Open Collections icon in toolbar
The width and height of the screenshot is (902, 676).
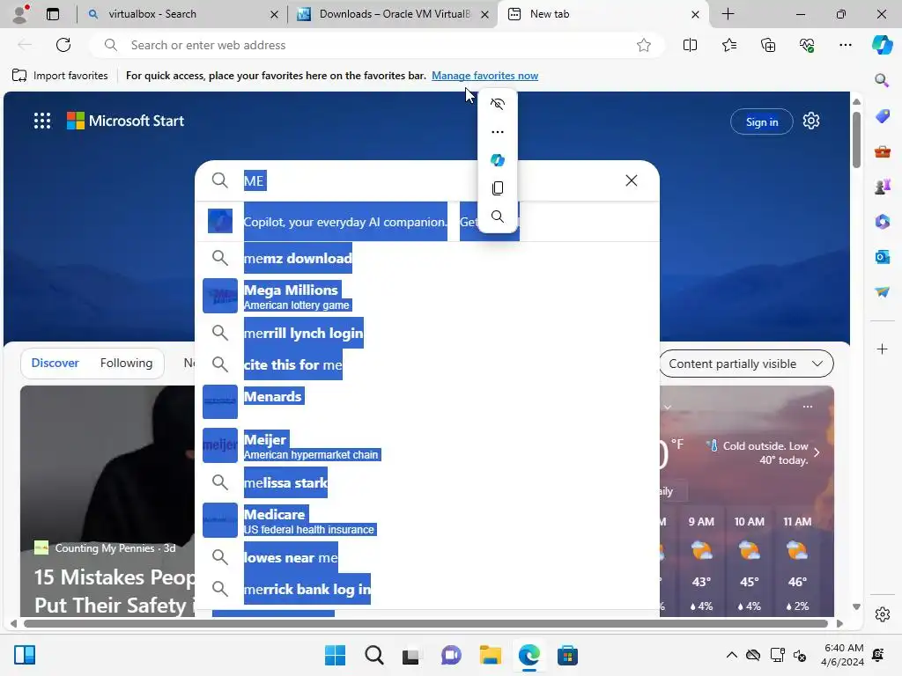tap(768, 45)
